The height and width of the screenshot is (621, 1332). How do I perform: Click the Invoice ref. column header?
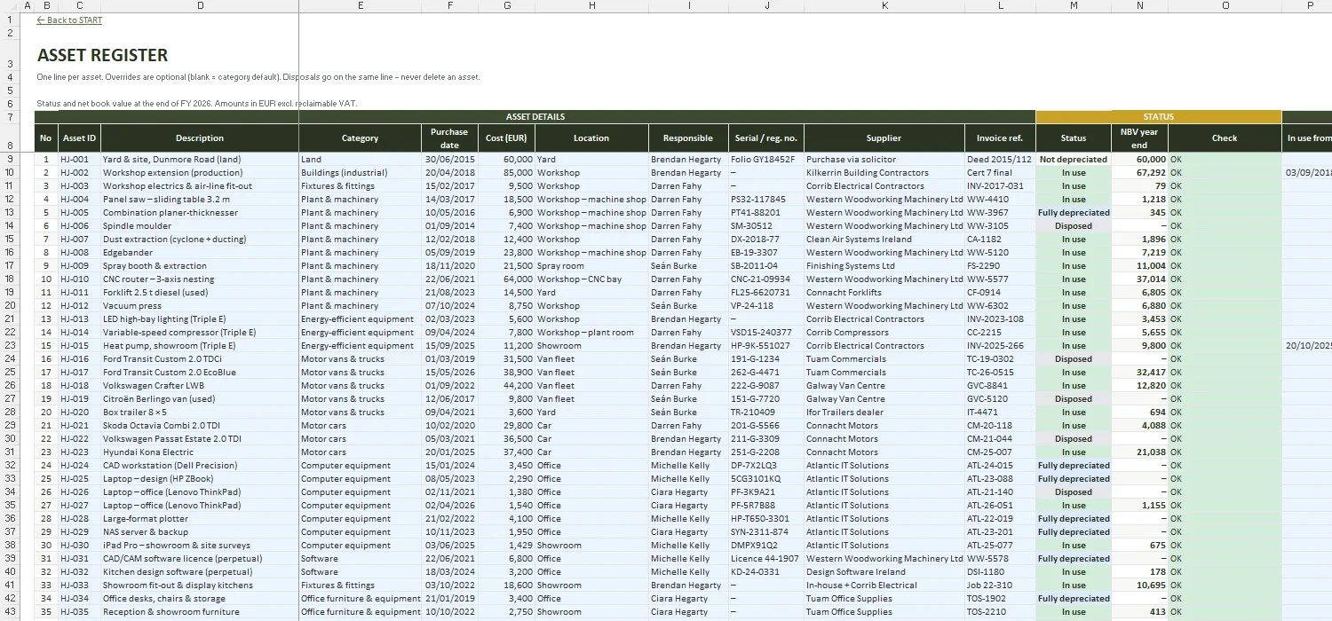coord(1000,138)
